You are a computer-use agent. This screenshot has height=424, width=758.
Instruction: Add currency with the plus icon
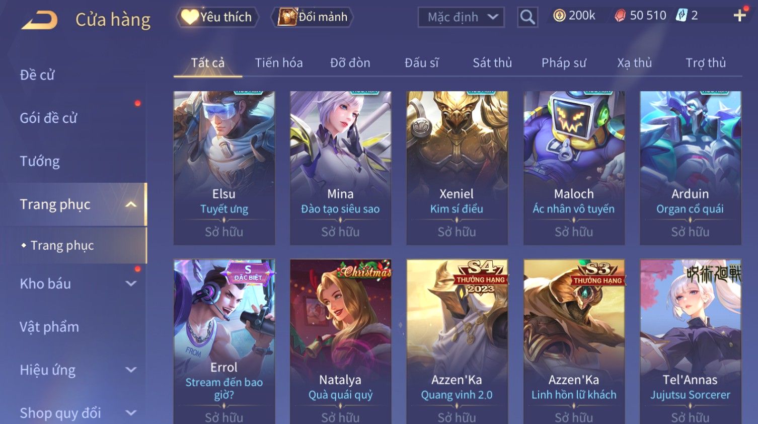pyautogui.click(x=739, y=16)
